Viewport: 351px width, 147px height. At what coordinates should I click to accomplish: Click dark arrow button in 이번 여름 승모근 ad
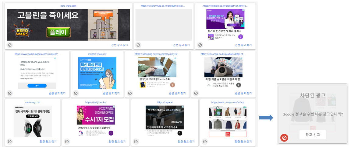[x=239, y=85]
